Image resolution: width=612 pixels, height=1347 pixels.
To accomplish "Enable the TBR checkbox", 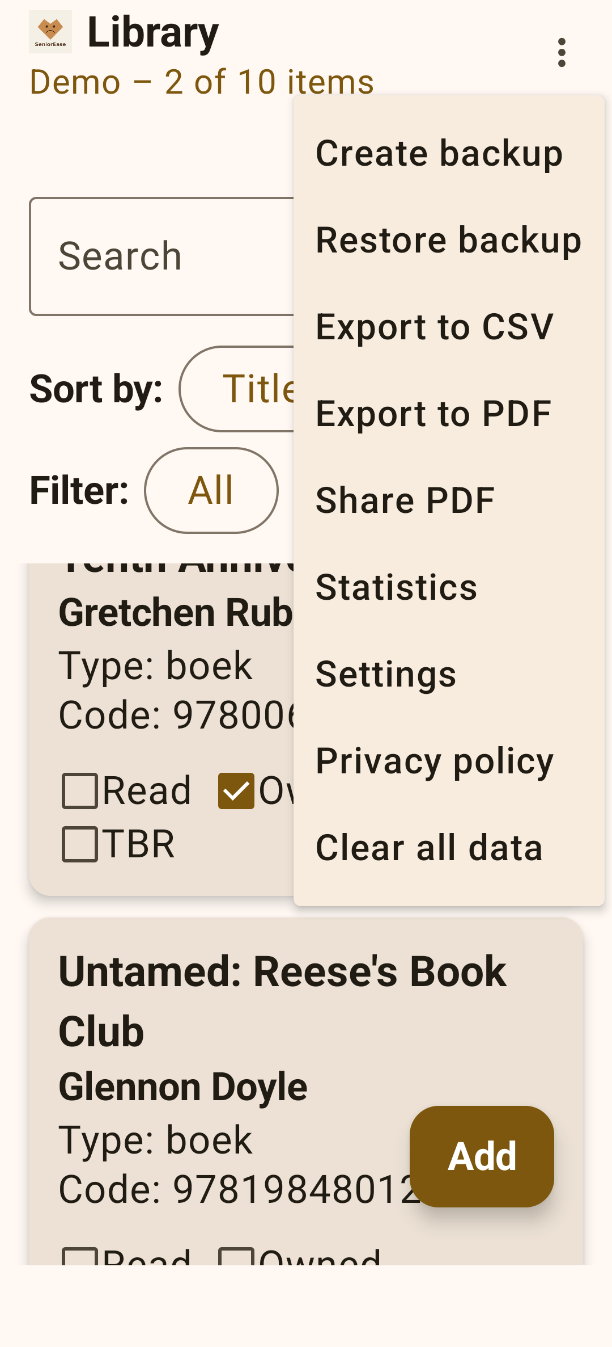I will [79, 844].
